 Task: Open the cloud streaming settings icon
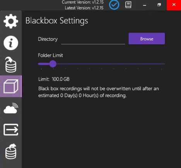click(11, 108)
